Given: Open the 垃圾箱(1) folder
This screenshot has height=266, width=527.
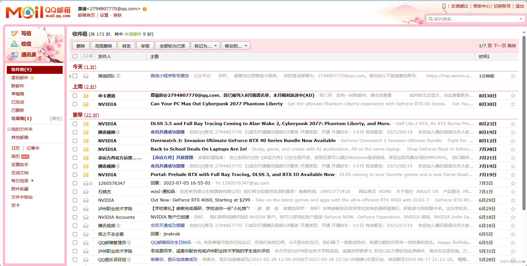Looking at the screenshot, I should [x=22, y=119].
